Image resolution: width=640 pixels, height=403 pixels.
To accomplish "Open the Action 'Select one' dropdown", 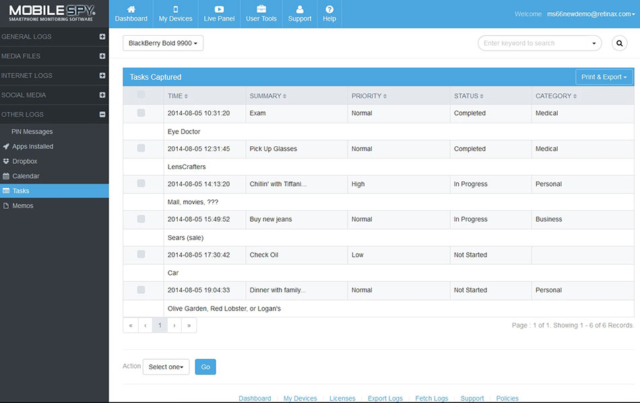I will (x=166, y=367).
